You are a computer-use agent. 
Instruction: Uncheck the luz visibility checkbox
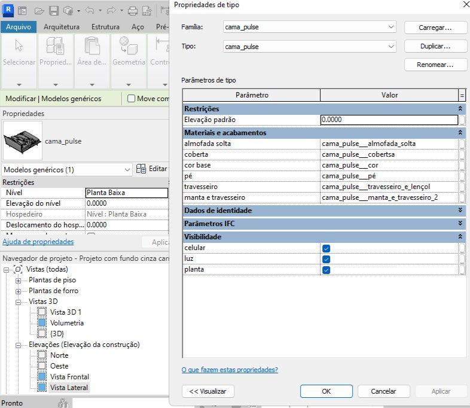click(x=326, y=259)
